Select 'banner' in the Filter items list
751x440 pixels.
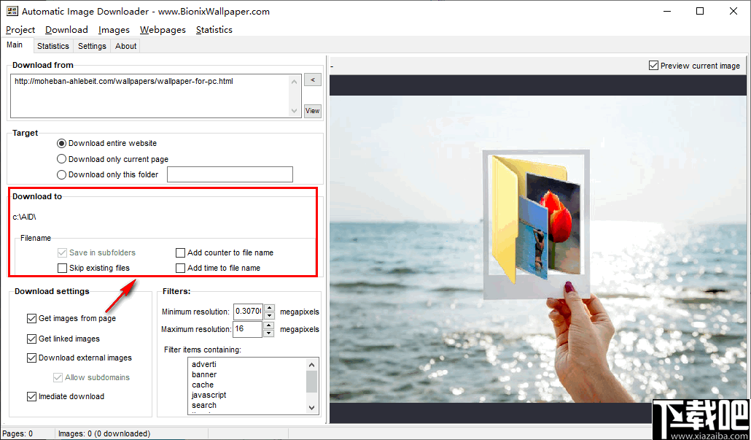pos(204,374)
